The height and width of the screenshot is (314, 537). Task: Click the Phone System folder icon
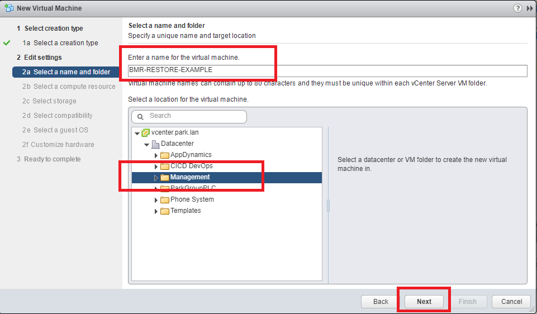tap(165, 199)
